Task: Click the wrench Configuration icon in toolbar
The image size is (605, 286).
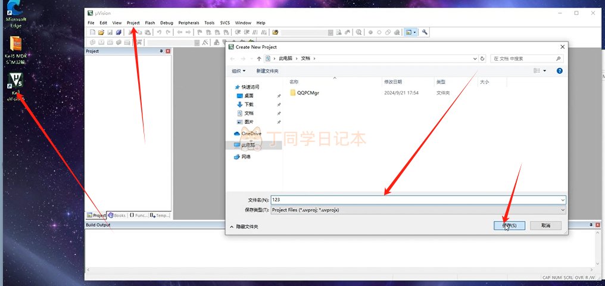Action: (x=425, y=32)
